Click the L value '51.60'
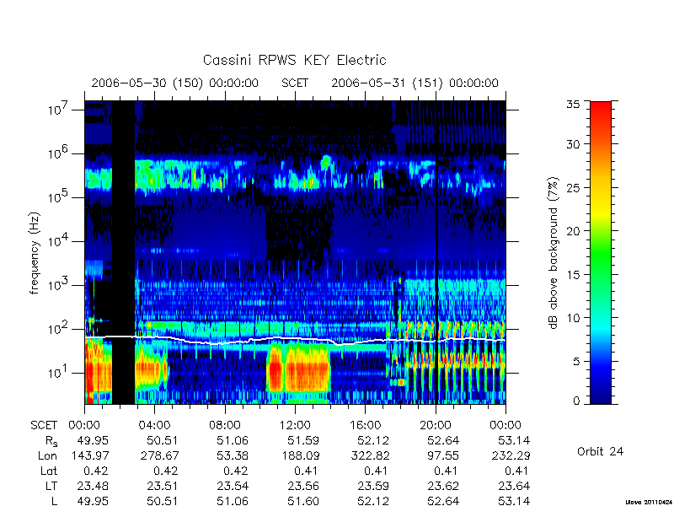 [x=303, y=501]
